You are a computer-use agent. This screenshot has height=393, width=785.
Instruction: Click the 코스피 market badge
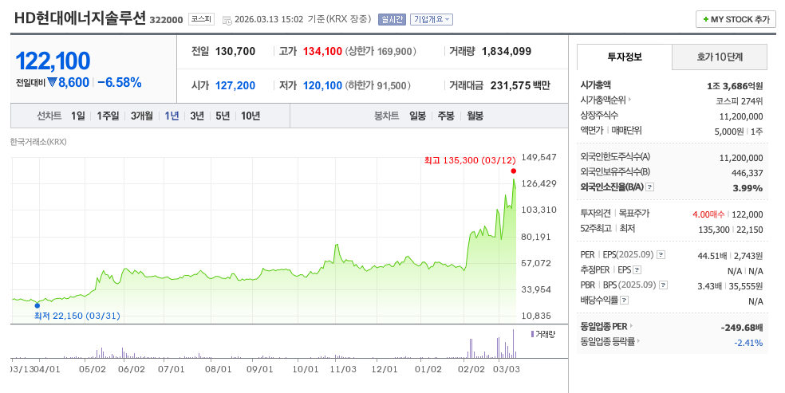[x=201, y=19]
